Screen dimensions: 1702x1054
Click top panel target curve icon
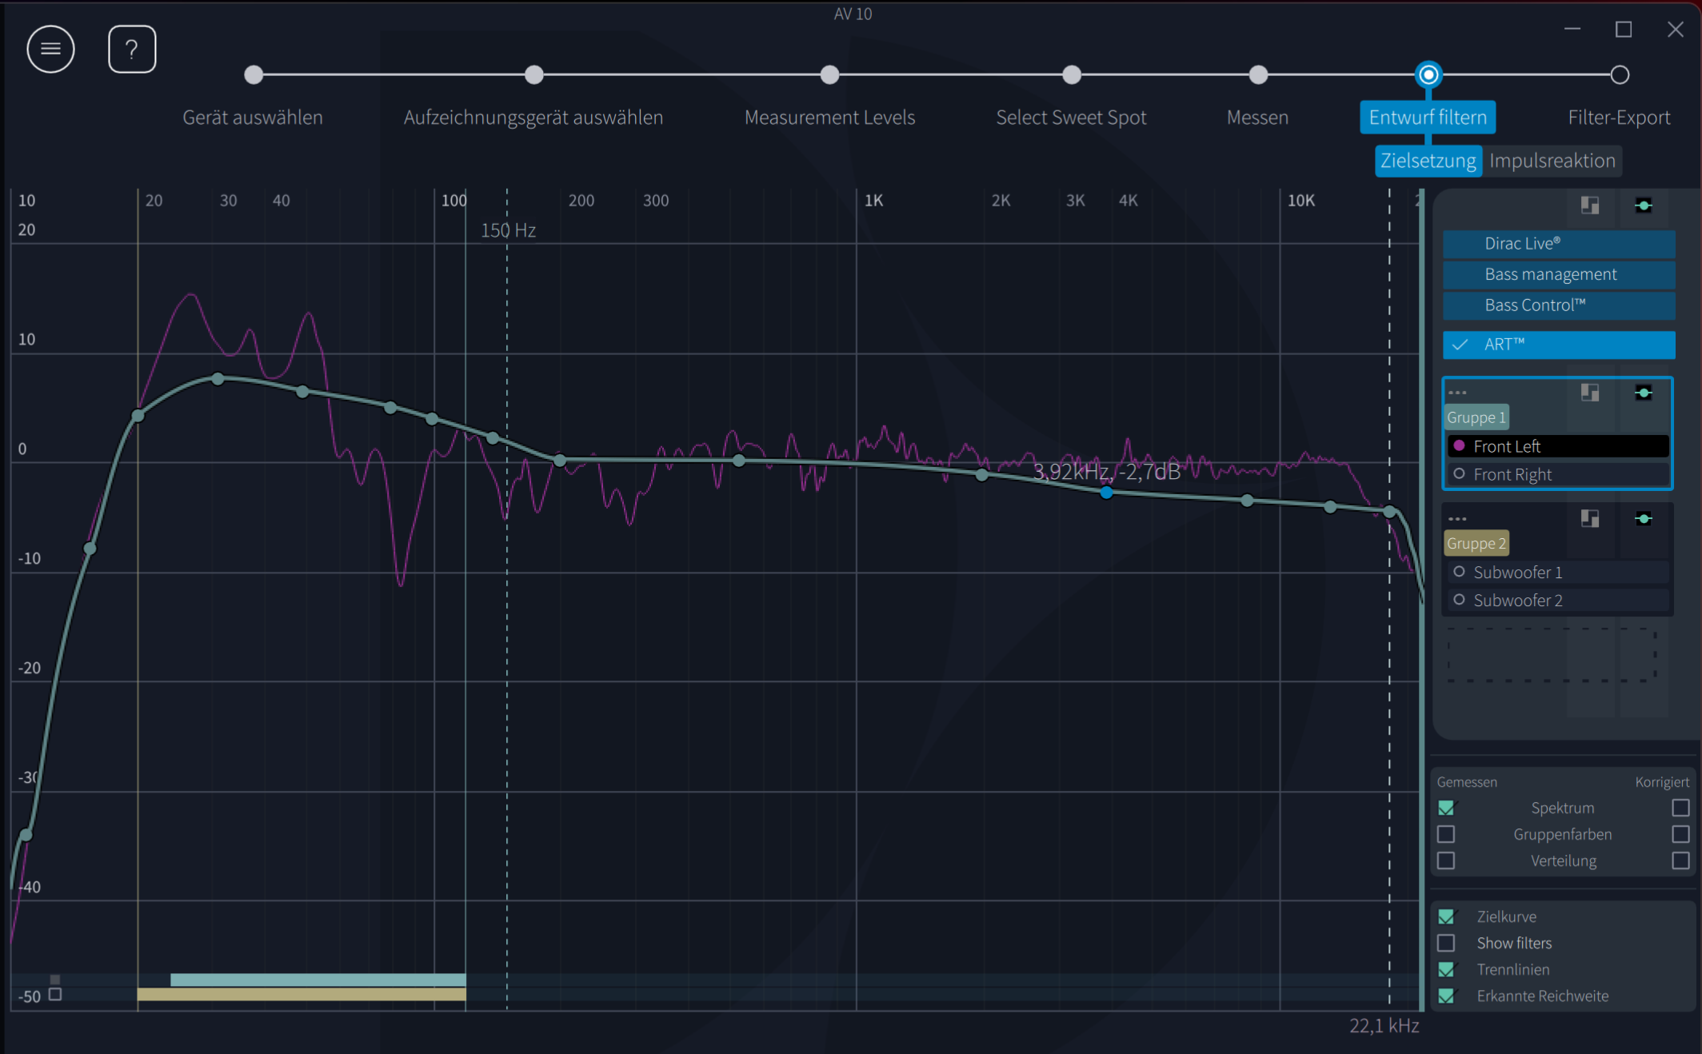tap(1644, 206)
